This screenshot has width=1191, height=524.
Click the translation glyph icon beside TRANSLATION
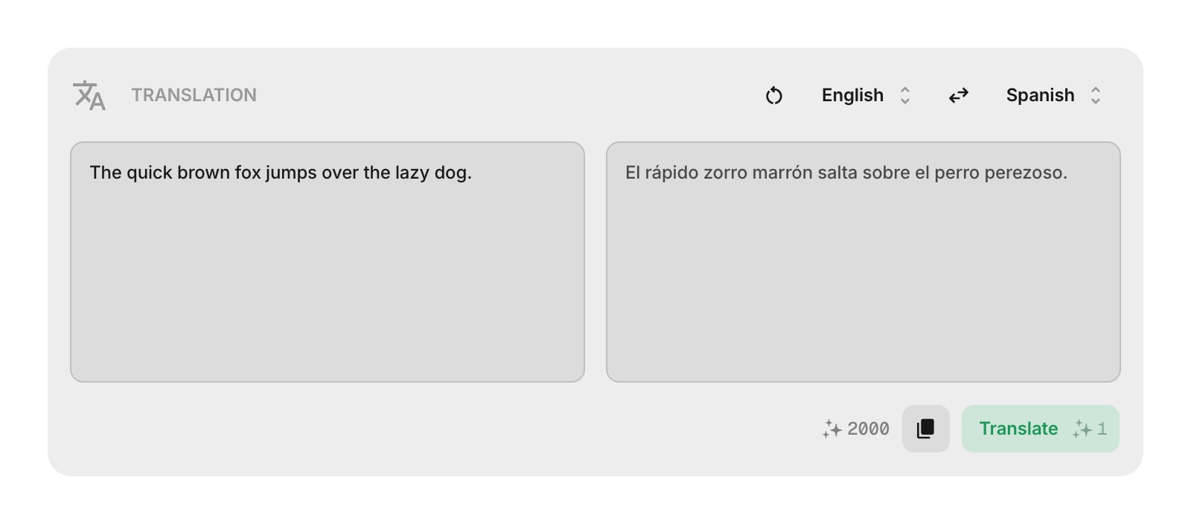(x=88, y=95)
